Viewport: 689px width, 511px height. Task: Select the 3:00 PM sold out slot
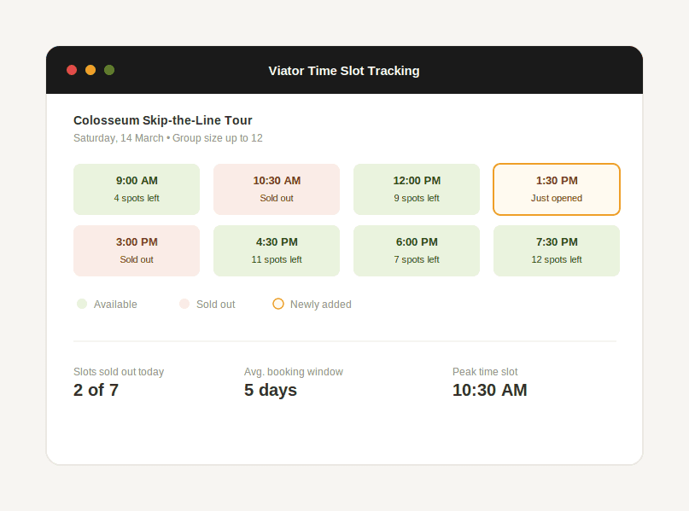pos(137,251)
